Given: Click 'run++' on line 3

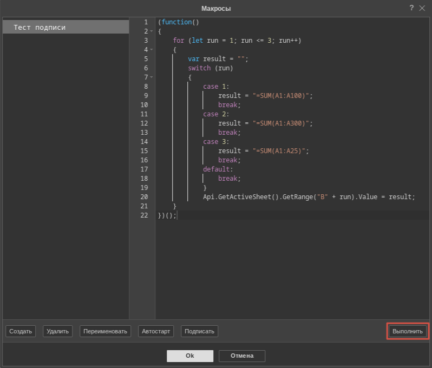Looking at the screenshot, I should [x=288, y=41].
